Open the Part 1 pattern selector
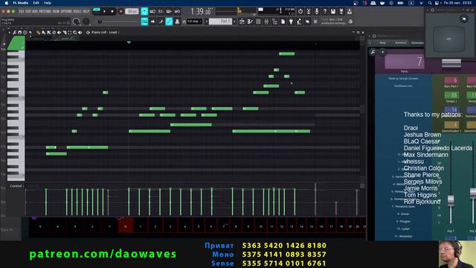This screenshot has width=476, height=268. pyautogui.click(x=221, y=22)
